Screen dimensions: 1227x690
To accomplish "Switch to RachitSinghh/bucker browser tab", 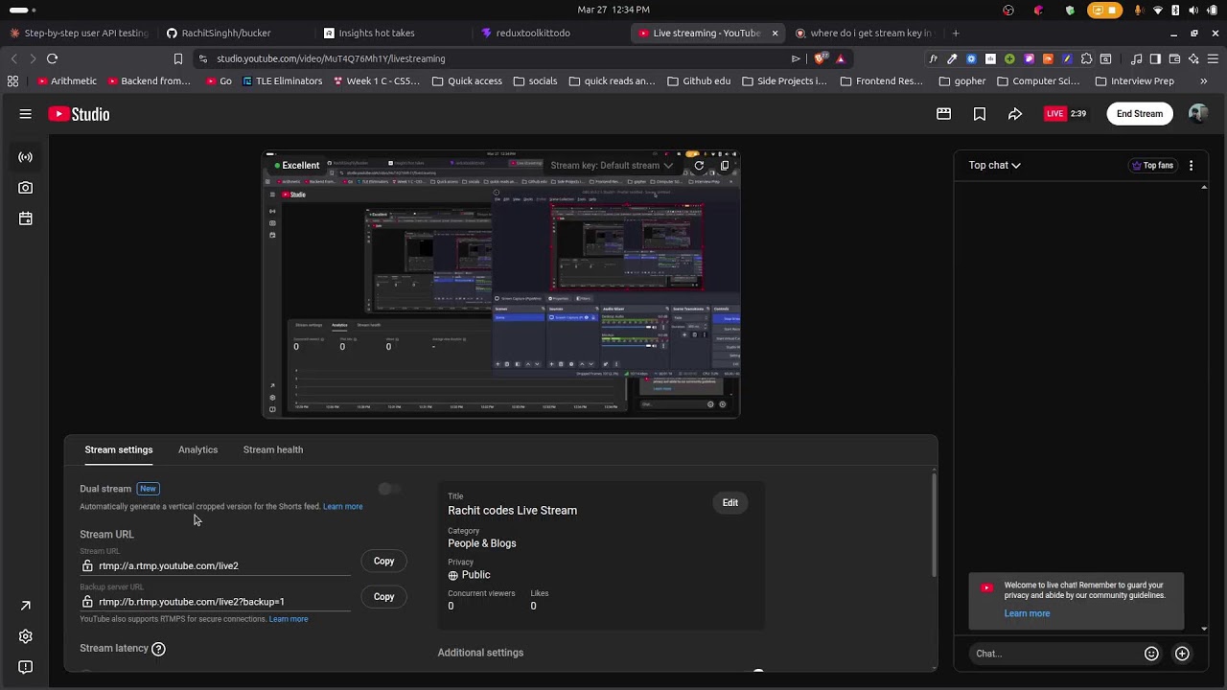I will (226, 33).
